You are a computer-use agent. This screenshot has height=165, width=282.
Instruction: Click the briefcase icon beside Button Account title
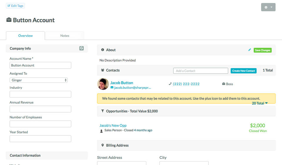tap(9, 20)
